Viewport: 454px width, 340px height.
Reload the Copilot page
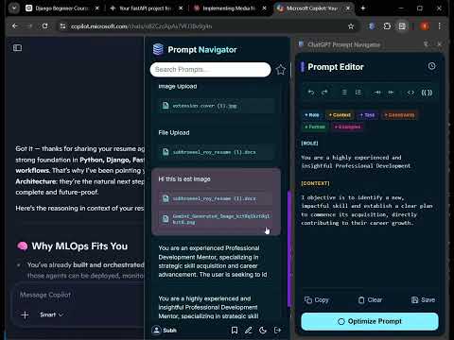(x=45, y=26)
